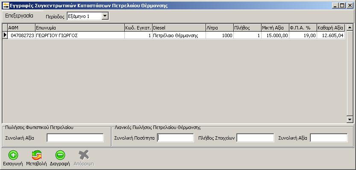Click the application icon in title bar
Screen dimensions: 356x170
coord(6,6)
